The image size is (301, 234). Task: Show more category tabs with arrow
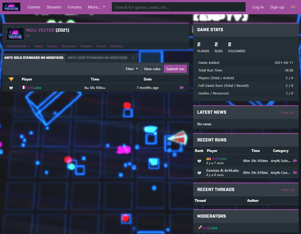pos(133,58)
